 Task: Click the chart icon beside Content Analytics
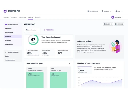coord(6,52)
